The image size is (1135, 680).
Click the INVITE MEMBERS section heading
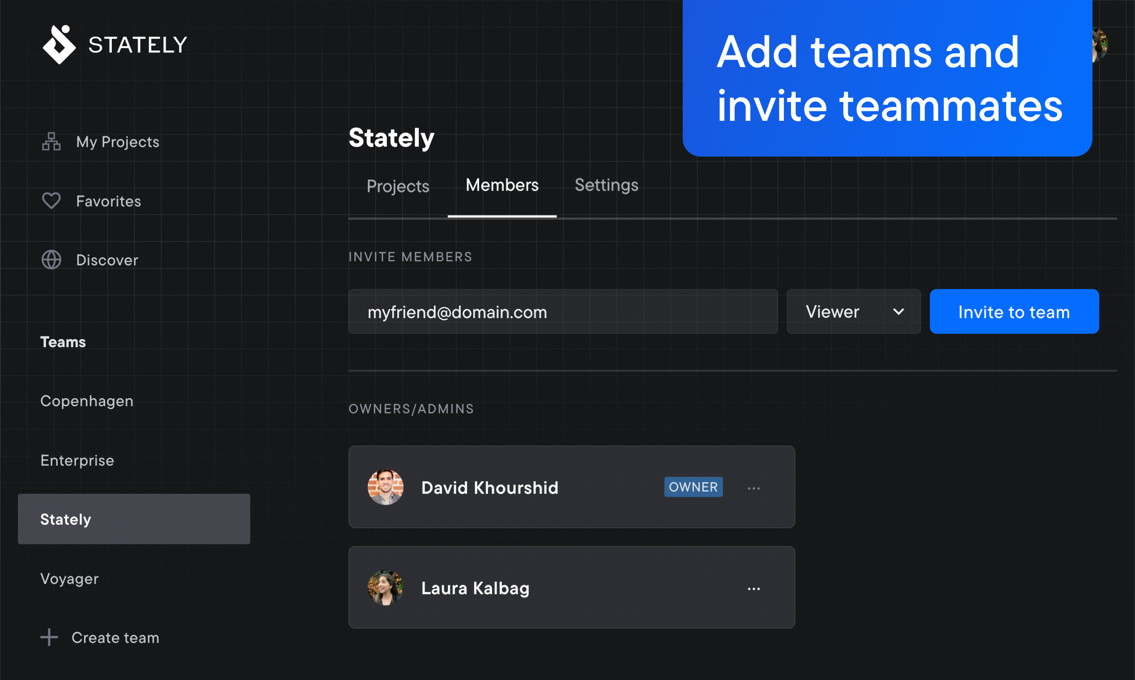(410, 257)
